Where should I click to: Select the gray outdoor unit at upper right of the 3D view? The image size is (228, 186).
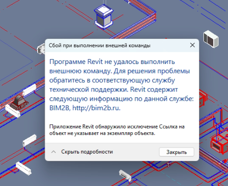(211, 39)
